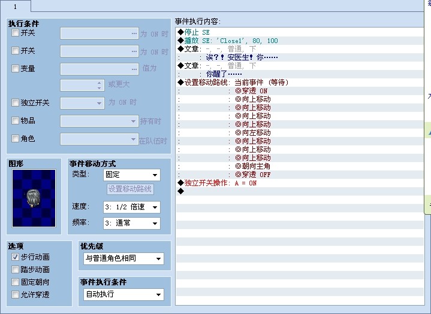
Task: Open the 角色 actor dropdown
Action: 100,139
